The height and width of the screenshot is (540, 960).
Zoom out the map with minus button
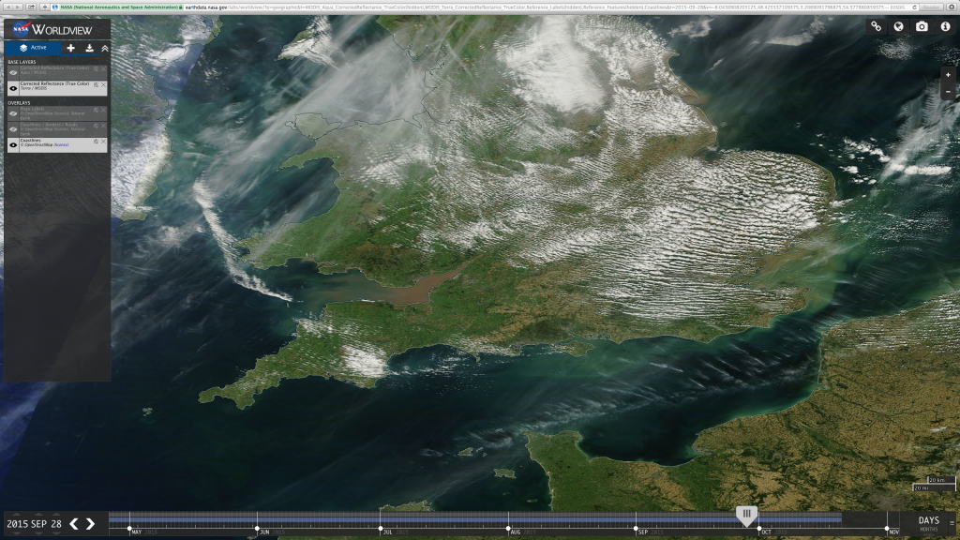point(948,92)
